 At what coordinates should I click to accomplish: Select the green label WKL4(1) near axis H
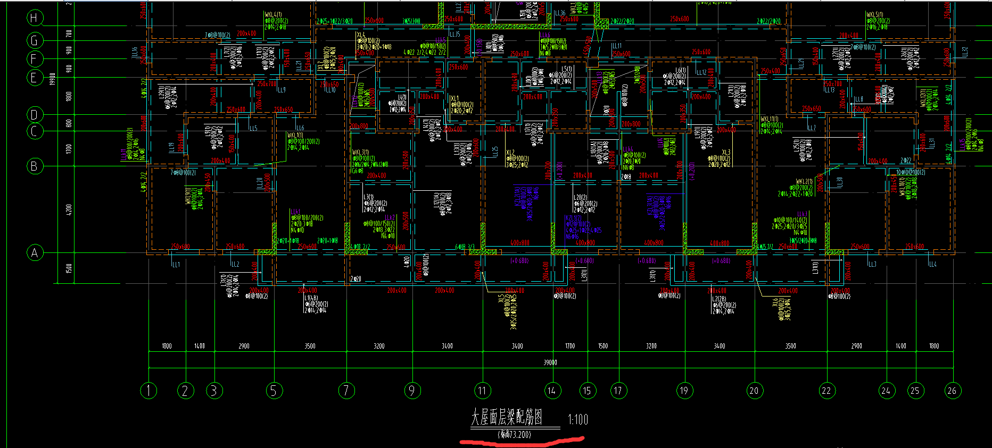pos(273,14)
